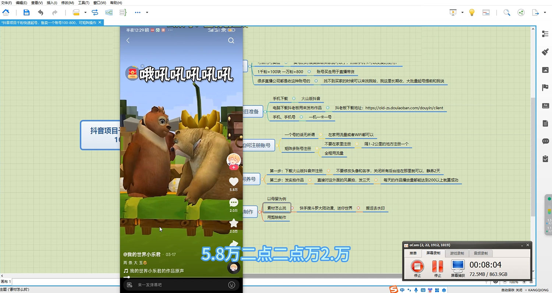Click the Undo arrow icon
Screen dimensions: 552x293
click(40, 12)
